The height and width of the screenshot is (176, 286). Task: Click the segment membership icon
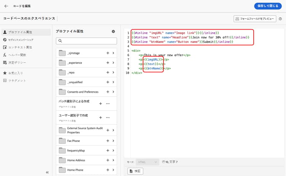pos(5,40)
